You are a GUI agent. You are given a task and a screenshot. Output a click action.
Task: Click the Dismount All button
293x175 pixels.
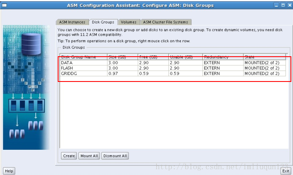tap(115, 156)
